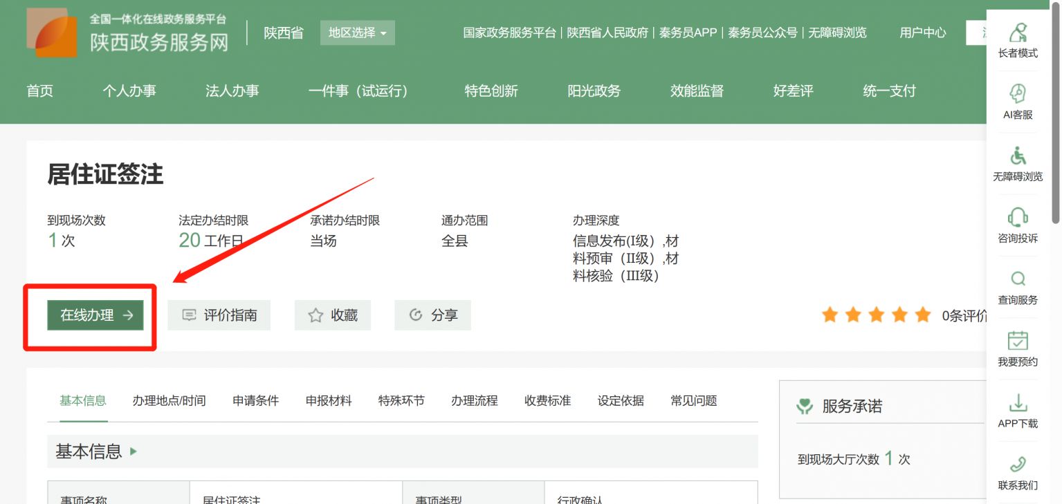1062x504 pixels.
Task: Open 效能监督 navigation item
Action: [697, 91]
